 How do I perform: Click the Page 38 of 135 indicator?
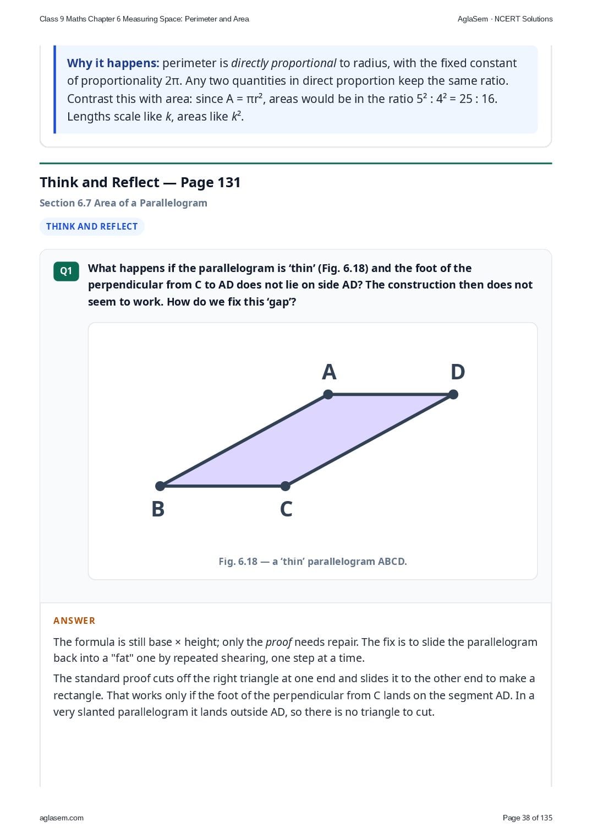[528, 818]
